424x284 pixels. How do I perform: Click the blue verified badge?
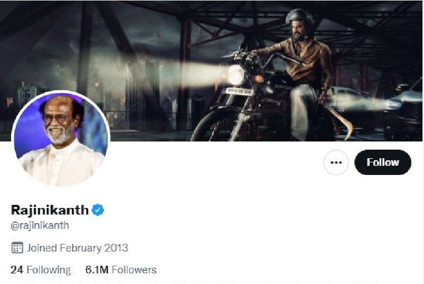click(x=97, y=209)
